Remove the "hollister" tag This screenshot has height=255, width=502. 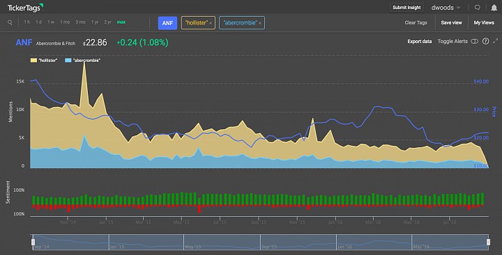click(x=211, y=23)
